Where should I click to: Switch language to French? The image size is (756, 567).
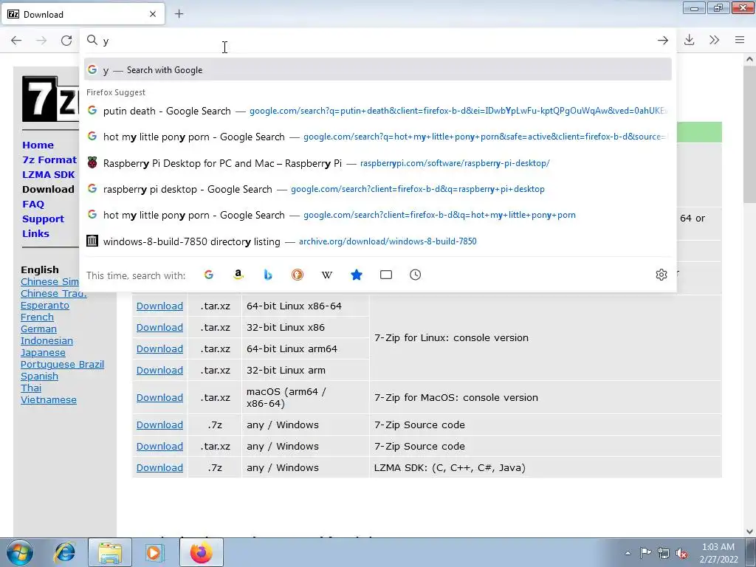pyautogui.click(x=37, y=317)
